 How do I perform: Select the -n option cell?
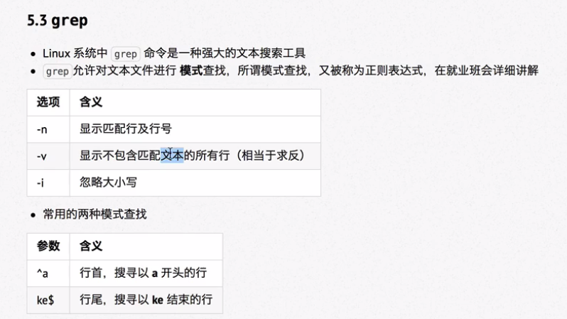[48, 129]
